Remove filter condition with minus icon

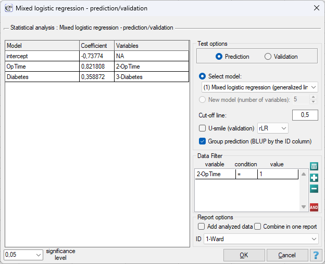point(314,189)
